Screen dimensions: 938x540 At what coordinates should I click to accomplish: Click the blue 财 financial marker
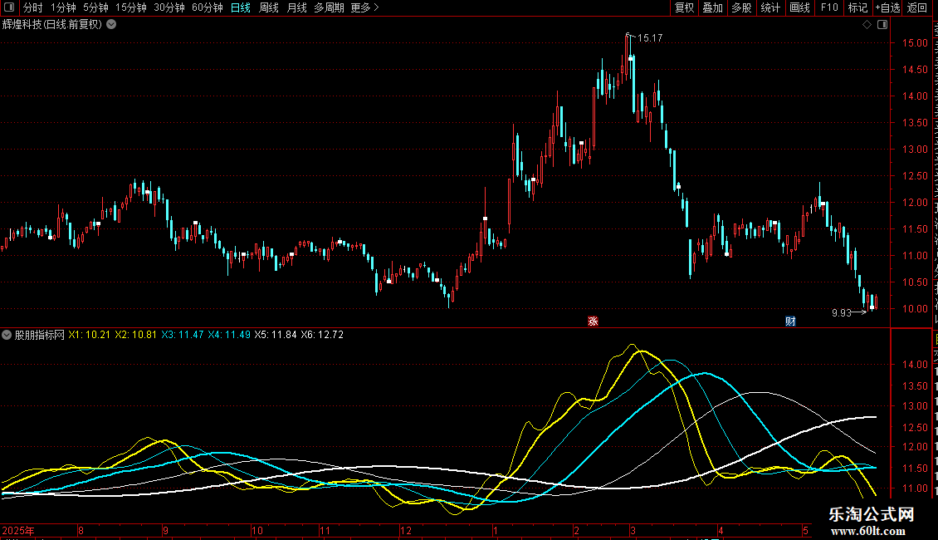pyautogui.click(x=790, y=322)
